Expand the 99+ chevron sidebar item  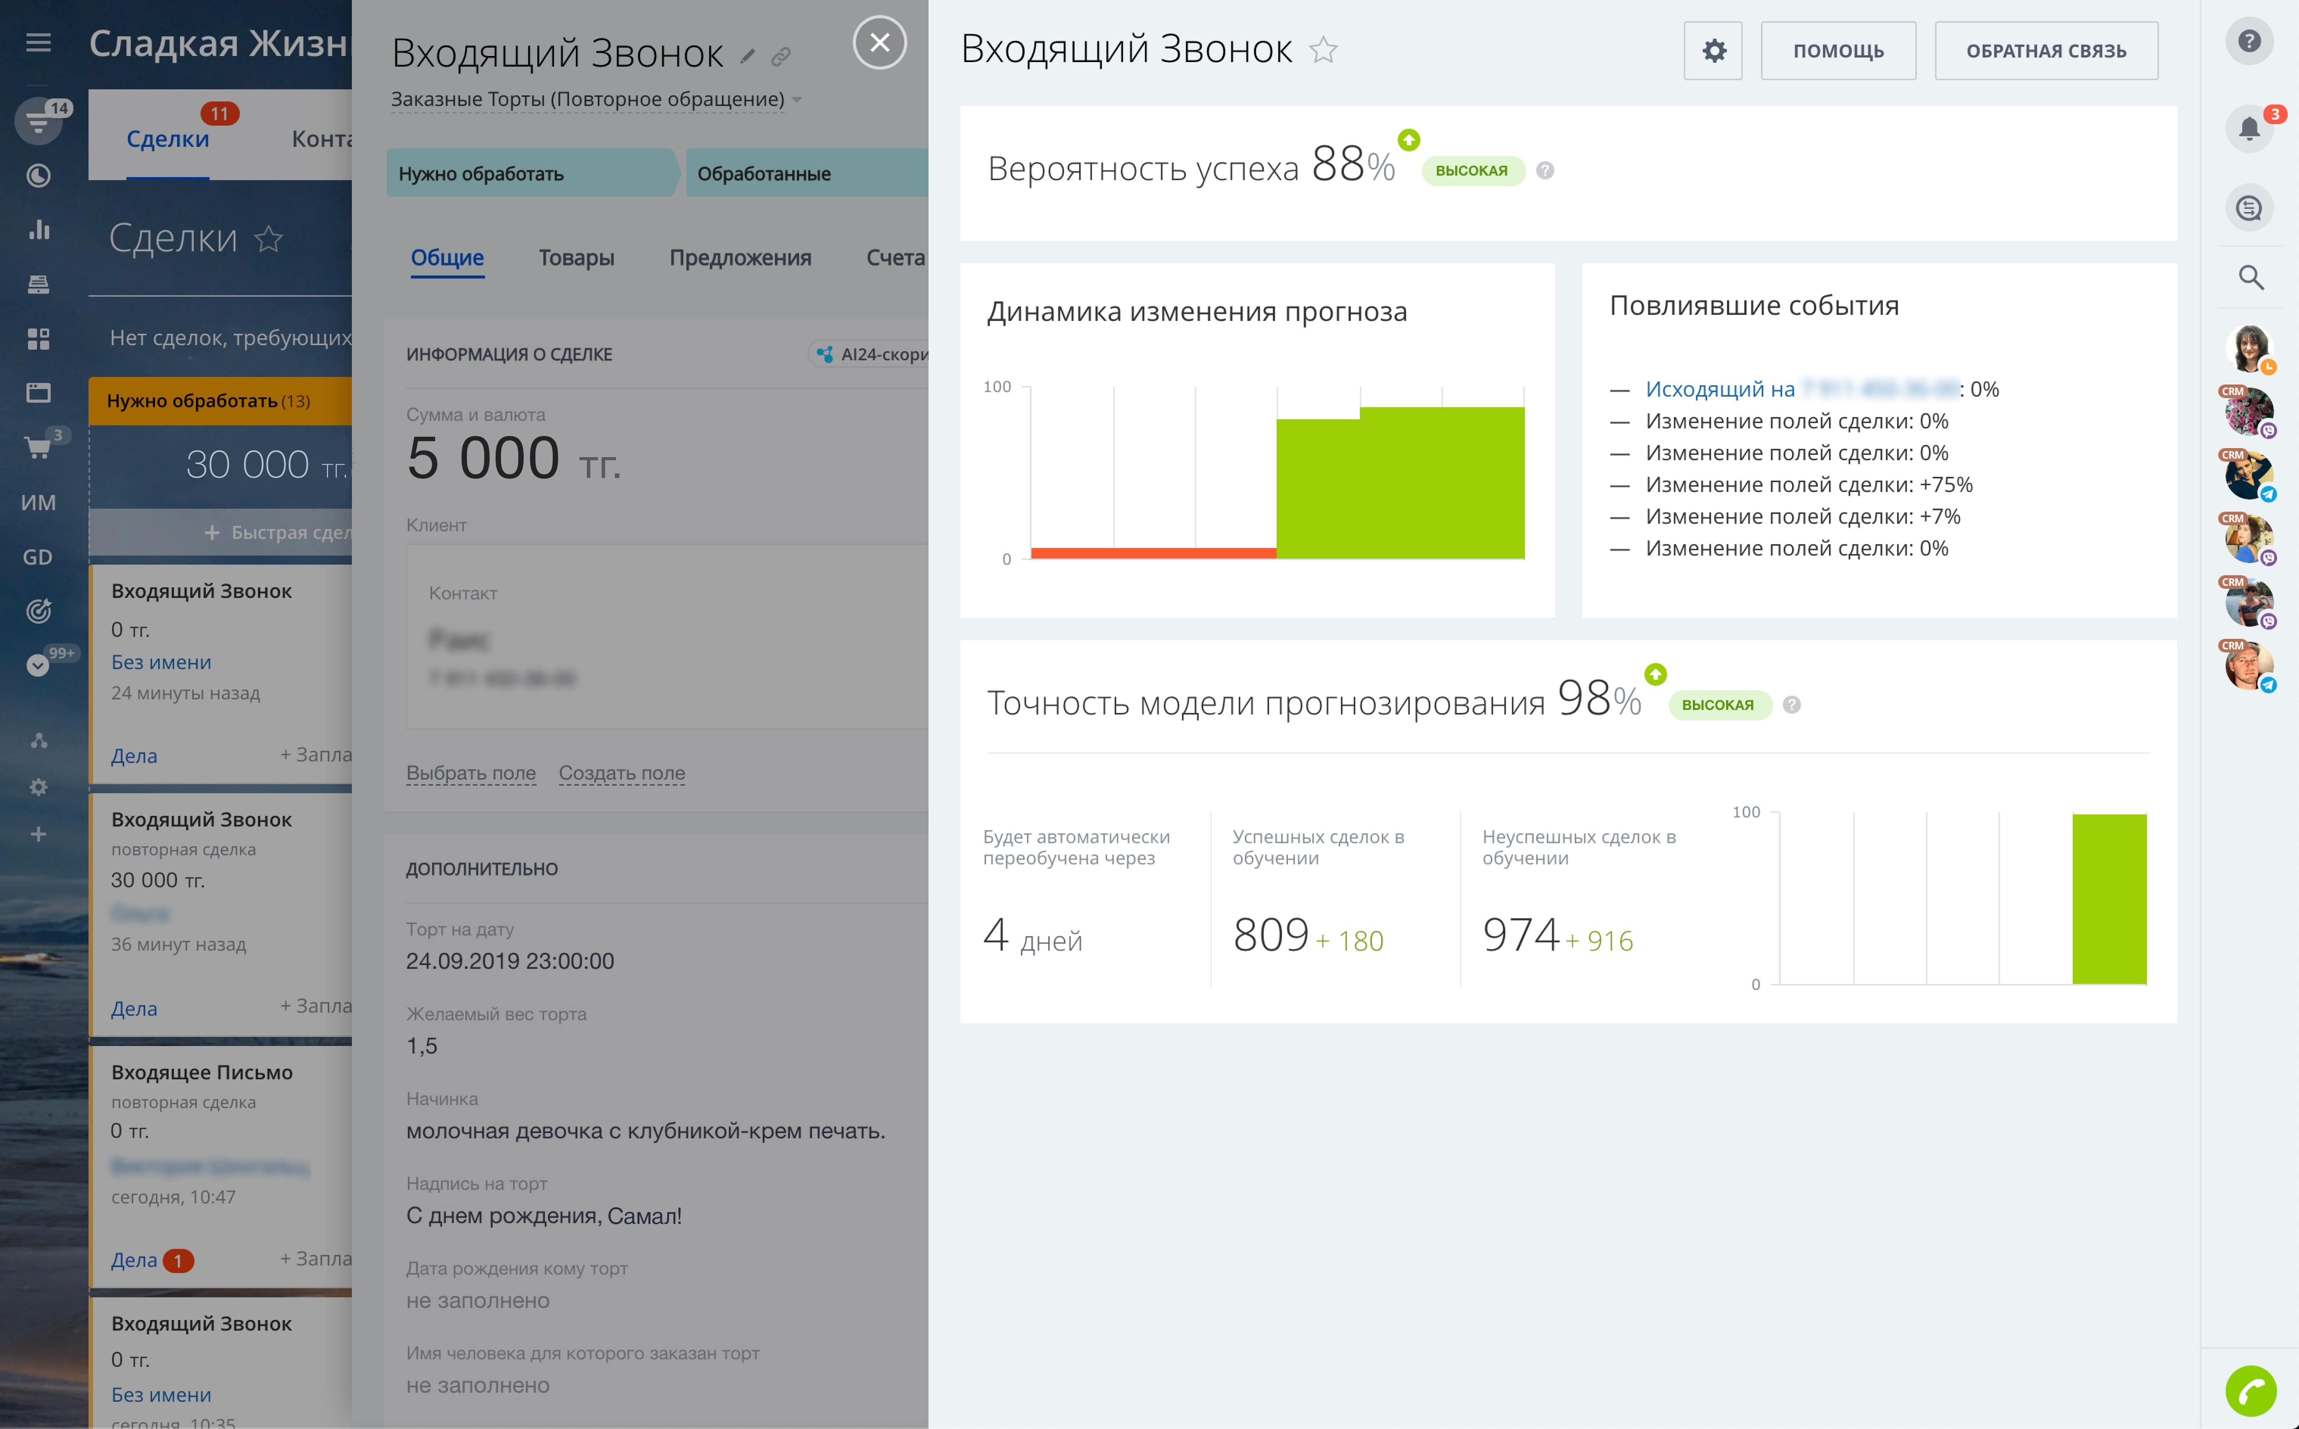pyautogui.click(x=38, y=665)
